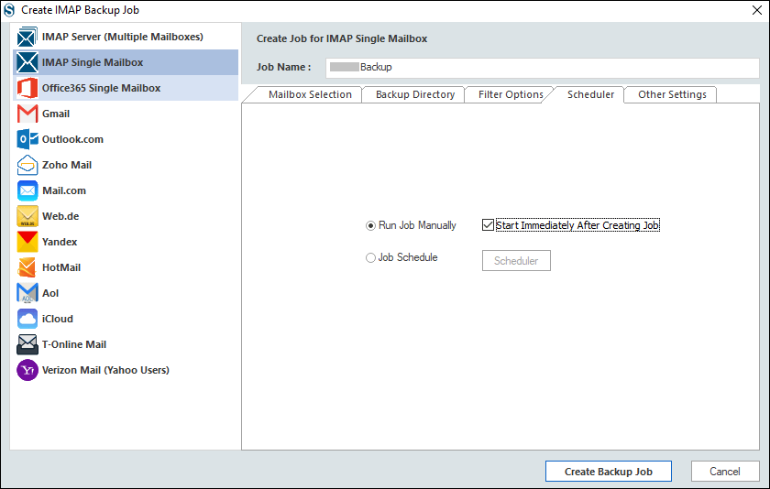Select the Zoho Mail list label

pos(67,165)
